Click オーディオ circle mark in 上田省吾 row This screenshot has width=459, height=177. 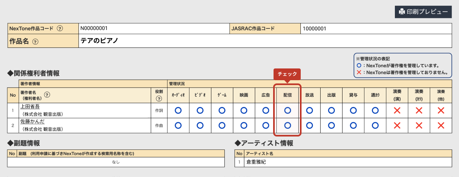coord(178,110)
